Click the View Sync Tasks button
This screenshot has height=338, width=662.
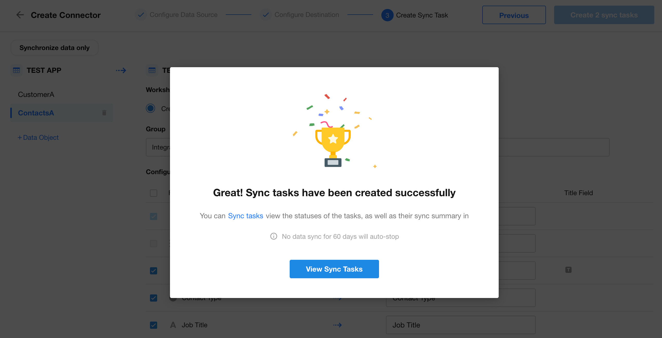point(334,269)
